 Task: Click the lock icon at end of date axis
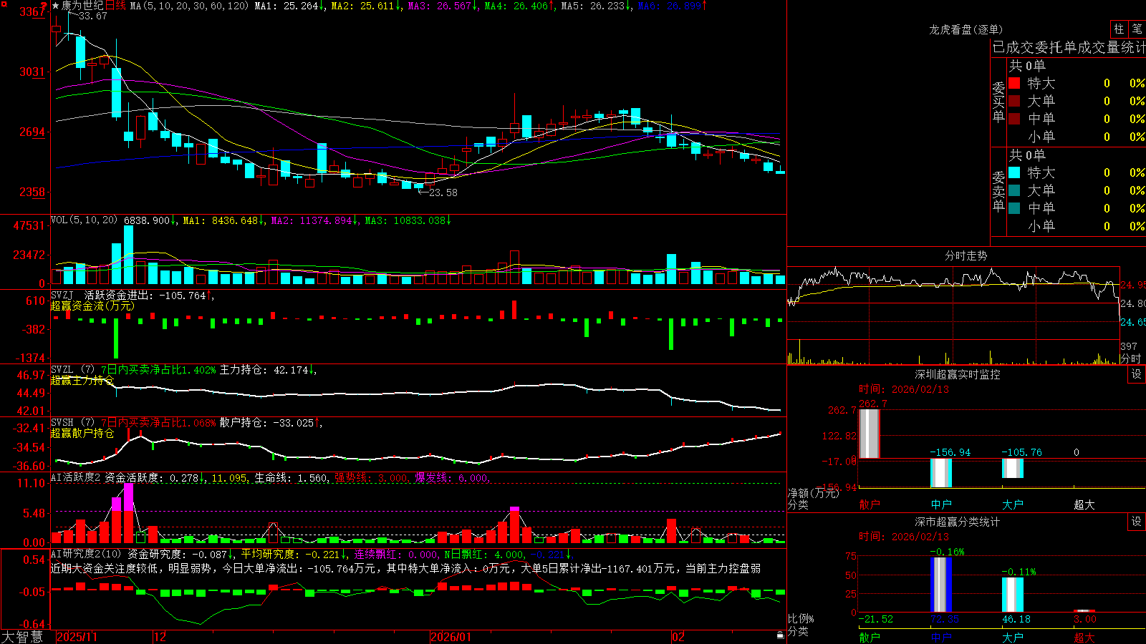pyautogui.click(x=780, y=635)
